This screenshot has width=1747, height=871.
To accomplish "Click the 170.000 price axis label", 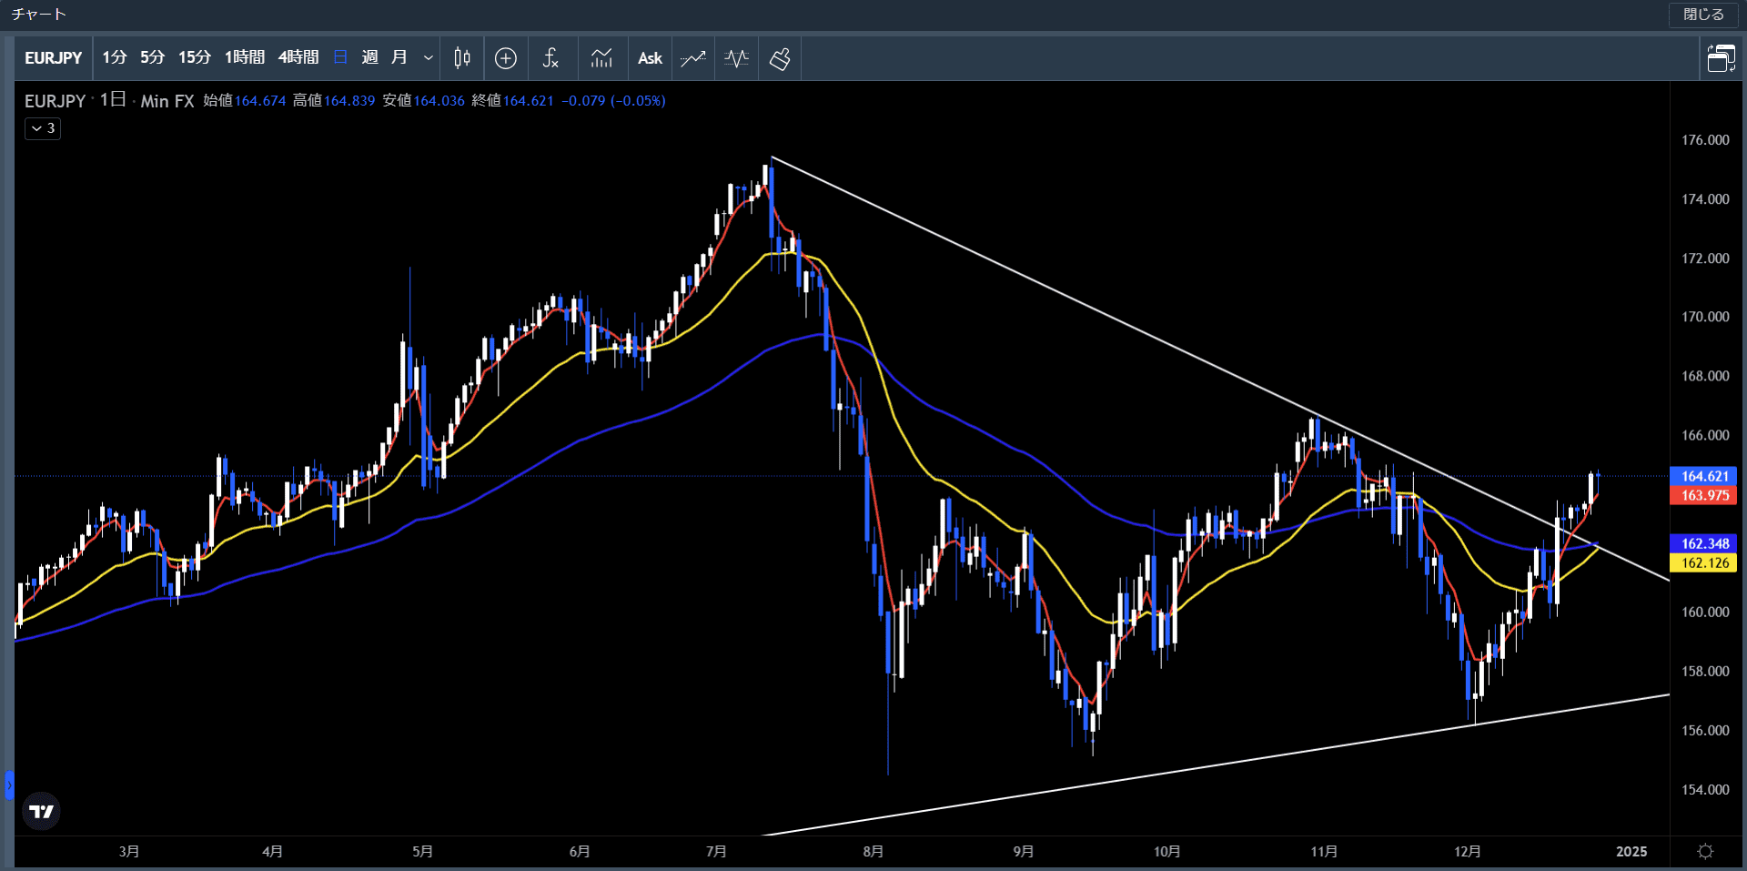I will 1705,317.
